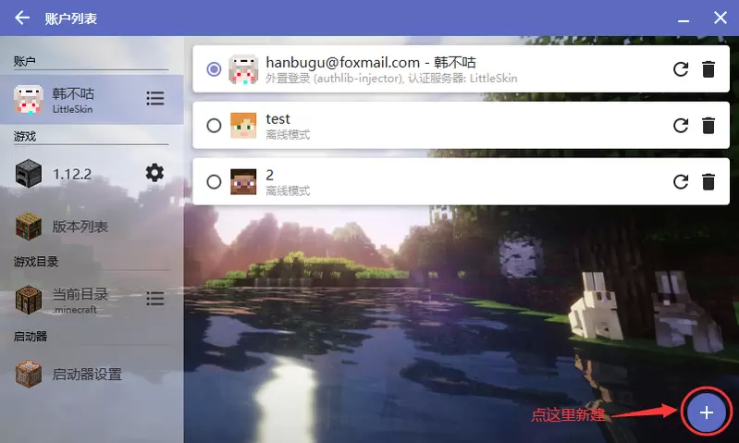Select the hanbugu@foxmail.com account radio button

214,69
